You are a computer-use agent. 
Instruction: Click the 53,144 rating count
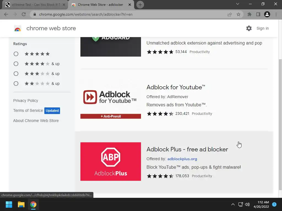pyautogui.click(x=181, y=52)
